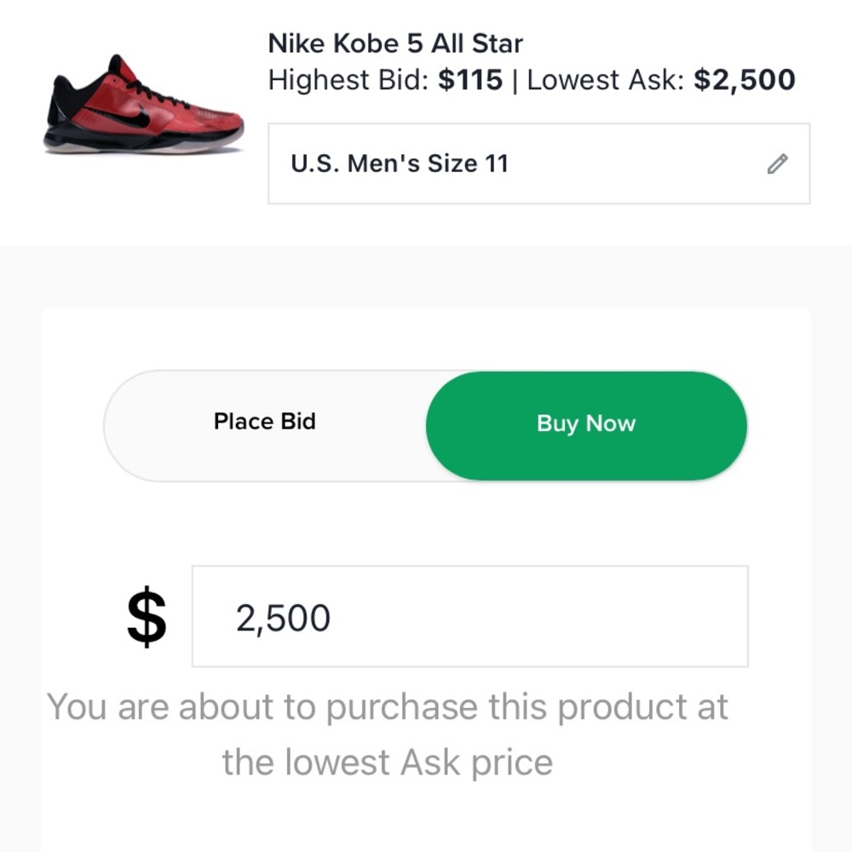The width and height of the screenshot is (852, 852).
Task: Click the "the lowest Ask price" text line
Action: 388,762
